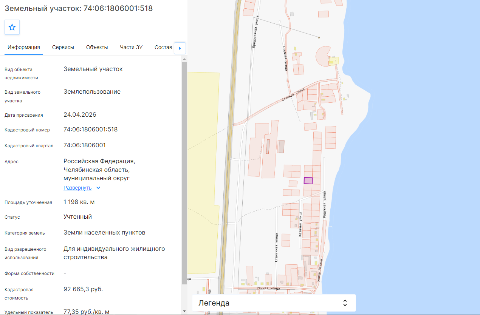The height and width of the screenshot is (315, 480).
Task: Click the cadastral cost 92 665,3 руб.
Action: [83, 289]
